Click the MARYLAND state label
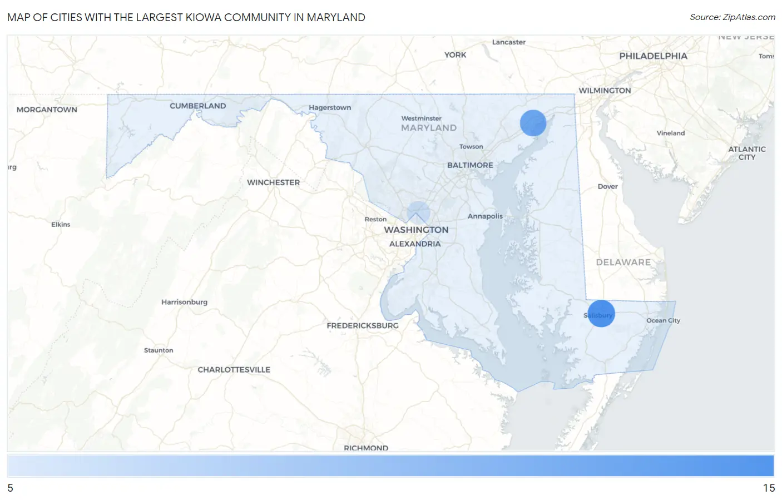 click(429, 128)
